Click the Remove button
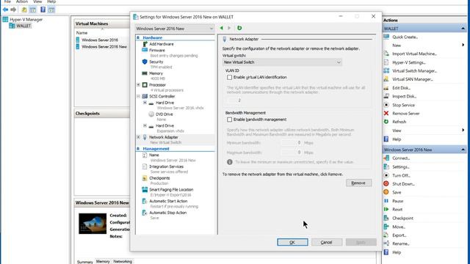Image resolution: width=470 pixels, height=264 pixels. tap(358, 183)
